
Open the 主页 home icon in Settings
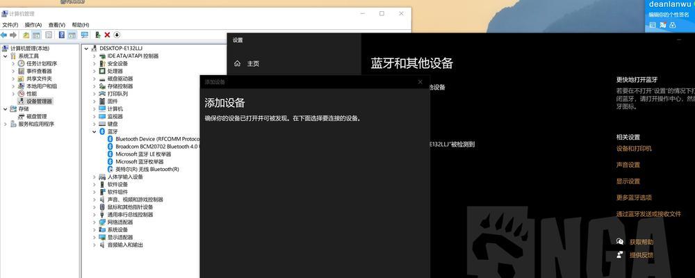point(237,64)
